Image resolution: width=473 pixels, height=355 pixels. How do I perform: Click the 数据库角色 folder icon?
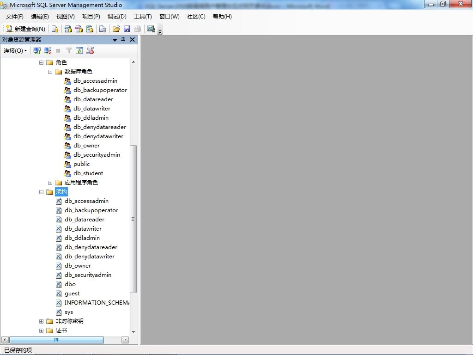tap(59, 72)
